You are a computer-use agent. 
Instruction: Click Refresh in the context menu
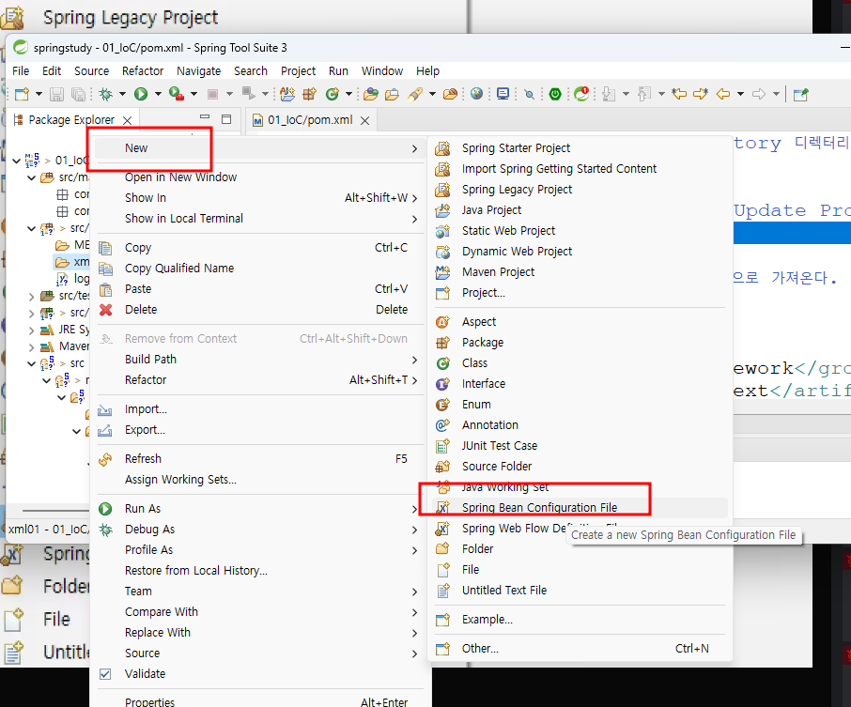point(259,459)
